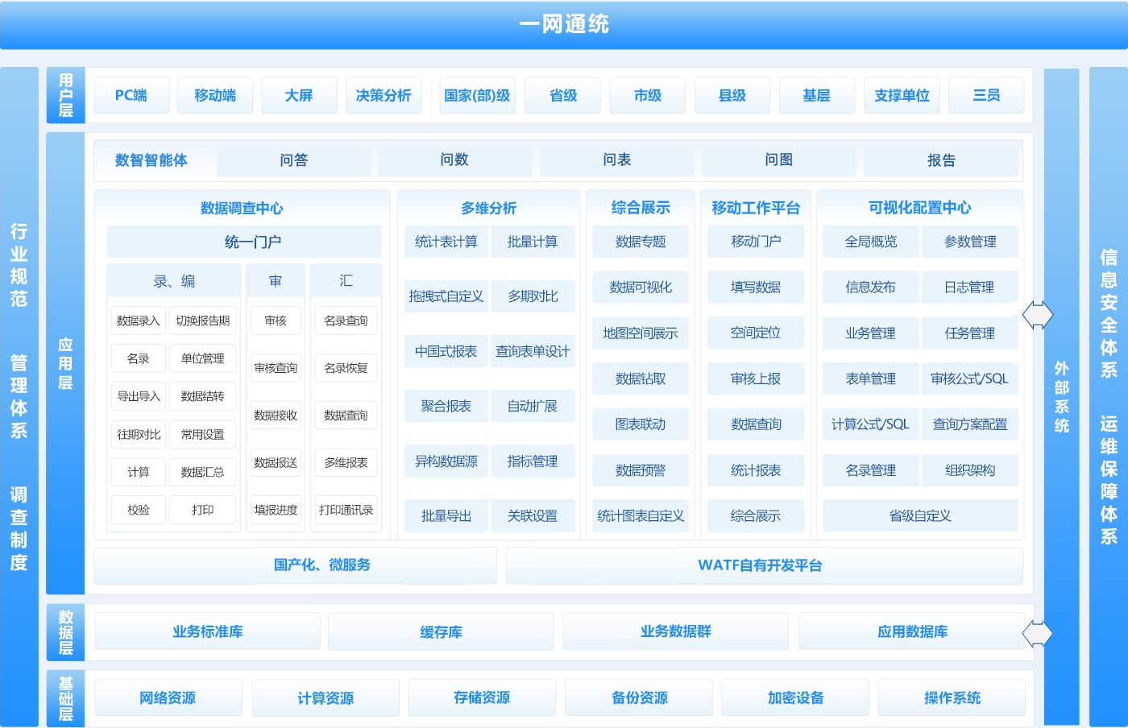The image size is (1128, 728).
Task: Click 审核上报 in 移动工作平台
Action: (x=755, y=378)
